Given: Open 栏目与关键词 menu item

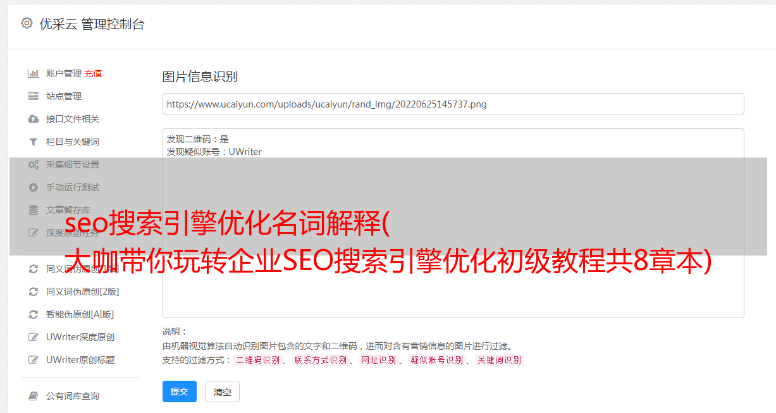Looking at the screenshot, I should (73, 142).
